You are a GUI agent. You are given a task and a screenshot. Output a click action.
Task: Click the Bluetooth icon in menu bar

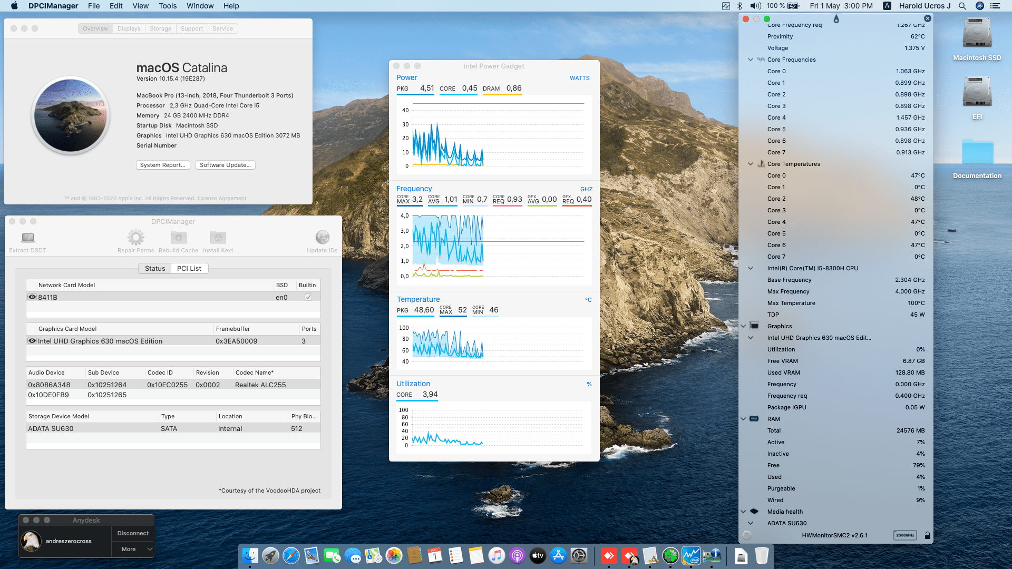pos(739,6)
